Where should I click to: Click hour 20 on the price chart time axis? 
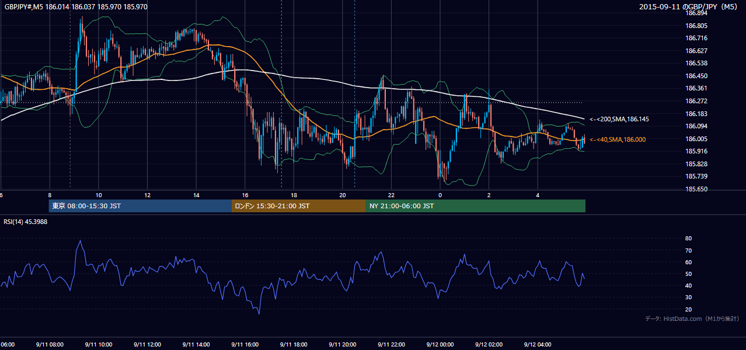coord(343,195)
